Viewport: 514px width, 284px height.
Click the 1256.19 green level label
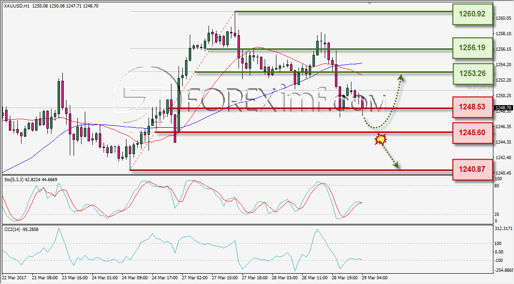pyautogui.click(x=472, y=48)
